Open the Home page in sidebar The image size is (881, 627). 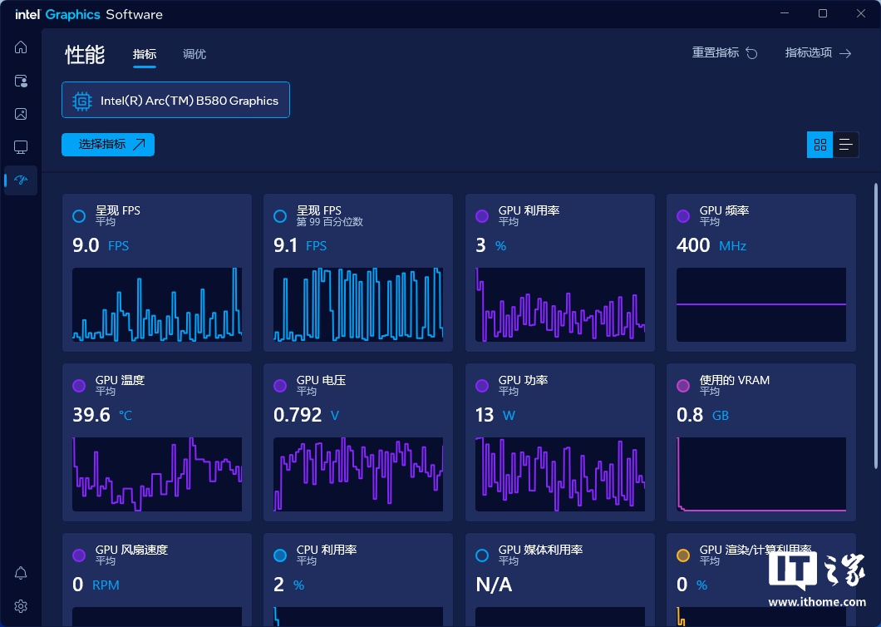(x=21, y=47)
